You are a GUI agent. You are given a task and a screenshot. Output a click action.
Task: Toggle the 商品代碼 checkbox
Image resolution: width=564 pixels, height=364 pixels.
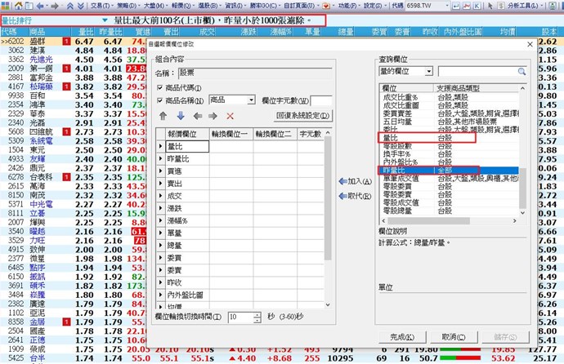(x=160, y=87)
